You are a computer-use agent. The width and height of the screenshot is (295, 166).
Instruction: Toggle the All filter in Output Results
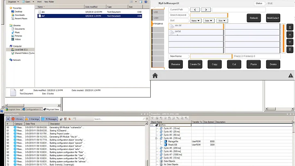8,119
